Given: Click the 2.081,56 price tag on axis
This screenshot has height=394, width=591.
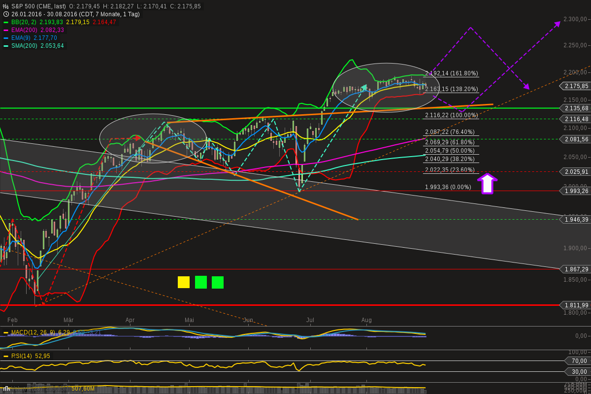Looking at the screenshot, I should coord(576,139).
